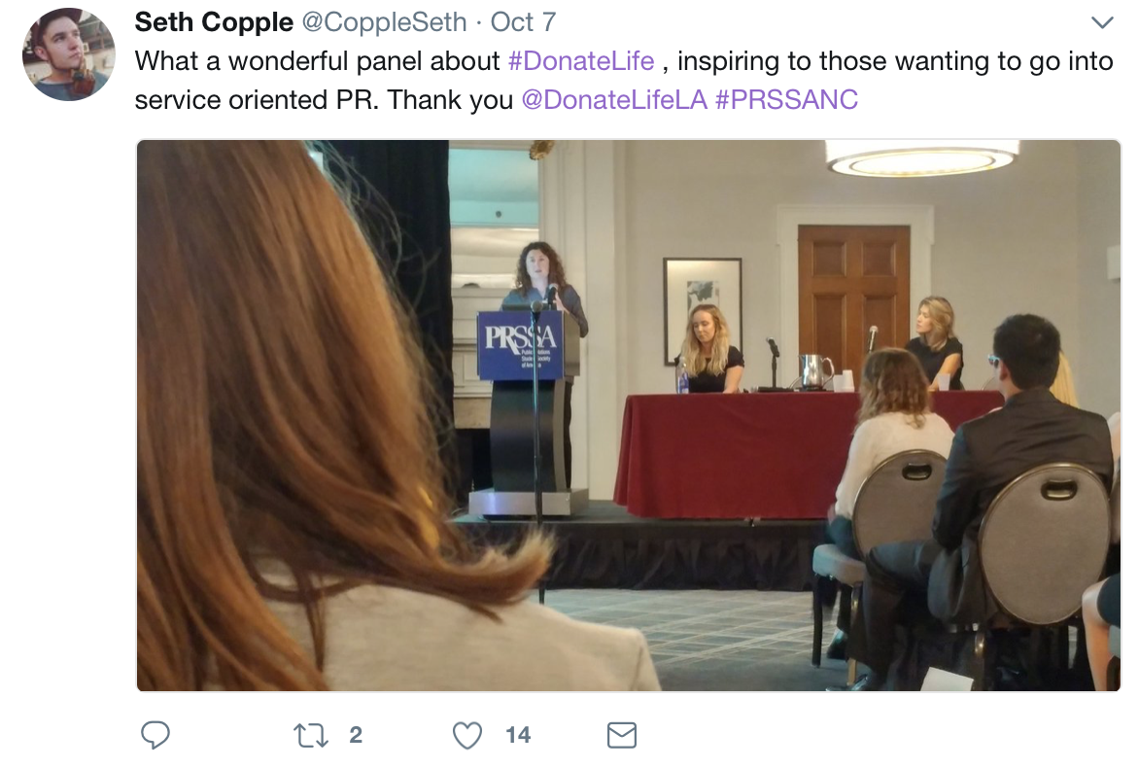The width and height of the screenshot is (1139, 768).
Task: Enlarge the attached panel photo
Action: (629, 416)
